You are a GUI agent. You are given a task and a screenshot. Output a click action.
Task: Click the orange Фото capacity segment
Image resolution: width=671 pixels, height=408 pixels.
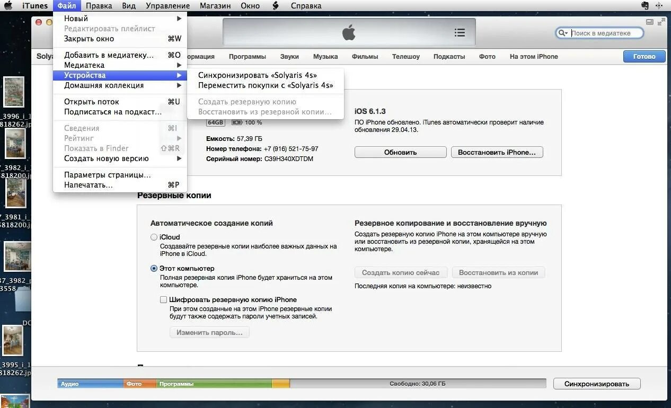click(x=140, y=384)
